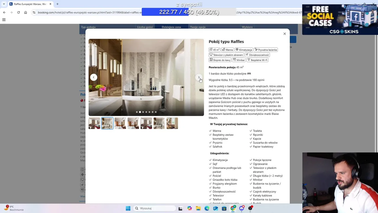Click the Sejf amenity list item
The height and width of the screenshot is (213, 378).
[215, 164]
